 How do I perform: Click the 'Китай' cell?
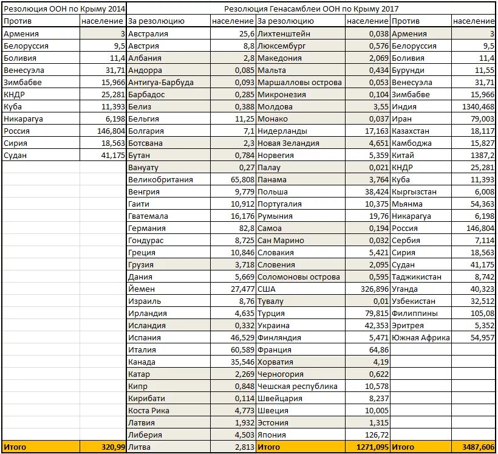point(421,155)
